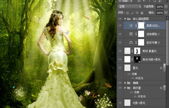Click the 填充 100% value field

[x=160, y=13]
